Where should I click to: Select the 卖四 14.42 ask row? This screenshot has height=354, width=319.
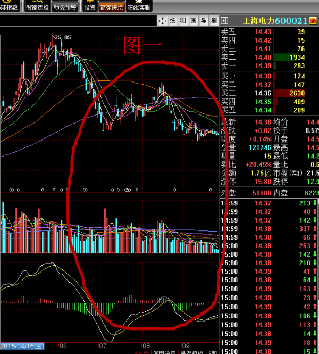pyautogui.click(x=269, y=40)
